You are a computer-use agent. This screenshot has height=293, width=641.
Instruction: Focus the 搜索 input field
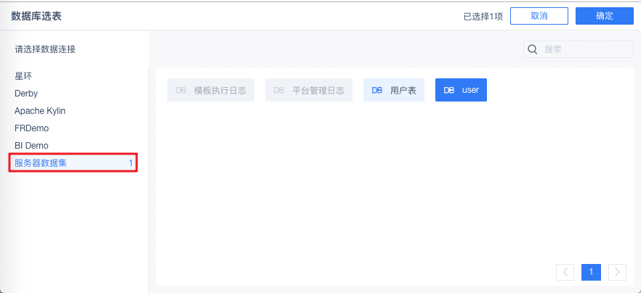pyautogui.click(x=578, y=49)
